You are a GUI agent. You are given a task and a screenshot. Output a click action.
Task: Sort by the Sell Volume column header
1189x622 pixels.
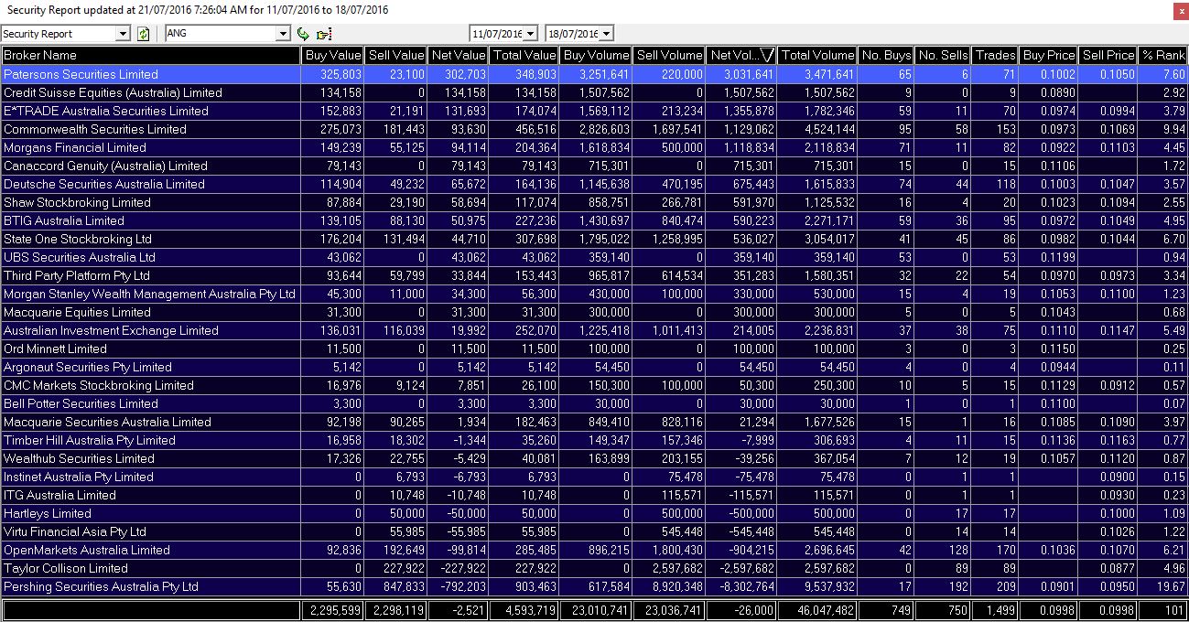(669, 56)
